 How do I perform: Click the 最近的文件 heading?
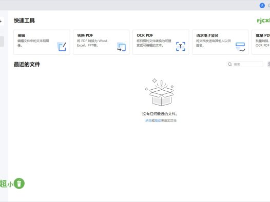tap(27, 65)
